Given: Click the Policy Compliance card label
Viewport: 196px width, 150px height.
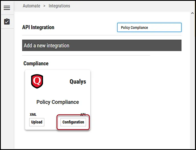Looking at the screenshot, I should [x=58, y=102].
